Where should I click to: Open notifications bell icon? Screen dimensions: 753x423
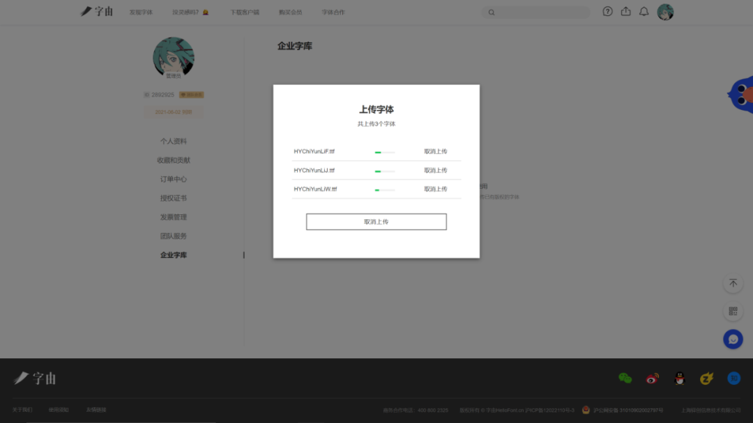tap(644, 12)
